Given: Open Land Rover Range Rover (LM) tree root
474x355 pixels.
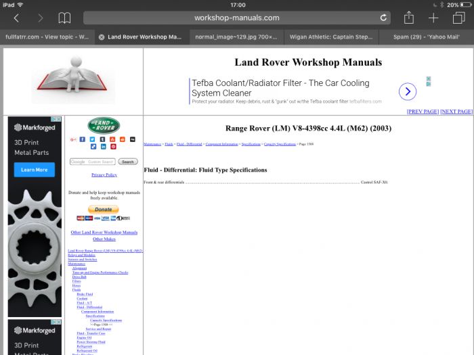Looking at the screenshot, I should [105, 251].
